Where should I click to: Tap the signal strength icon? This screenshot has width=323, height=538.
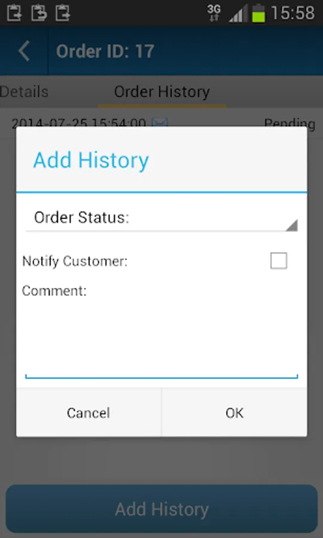[x=238, y=14]
